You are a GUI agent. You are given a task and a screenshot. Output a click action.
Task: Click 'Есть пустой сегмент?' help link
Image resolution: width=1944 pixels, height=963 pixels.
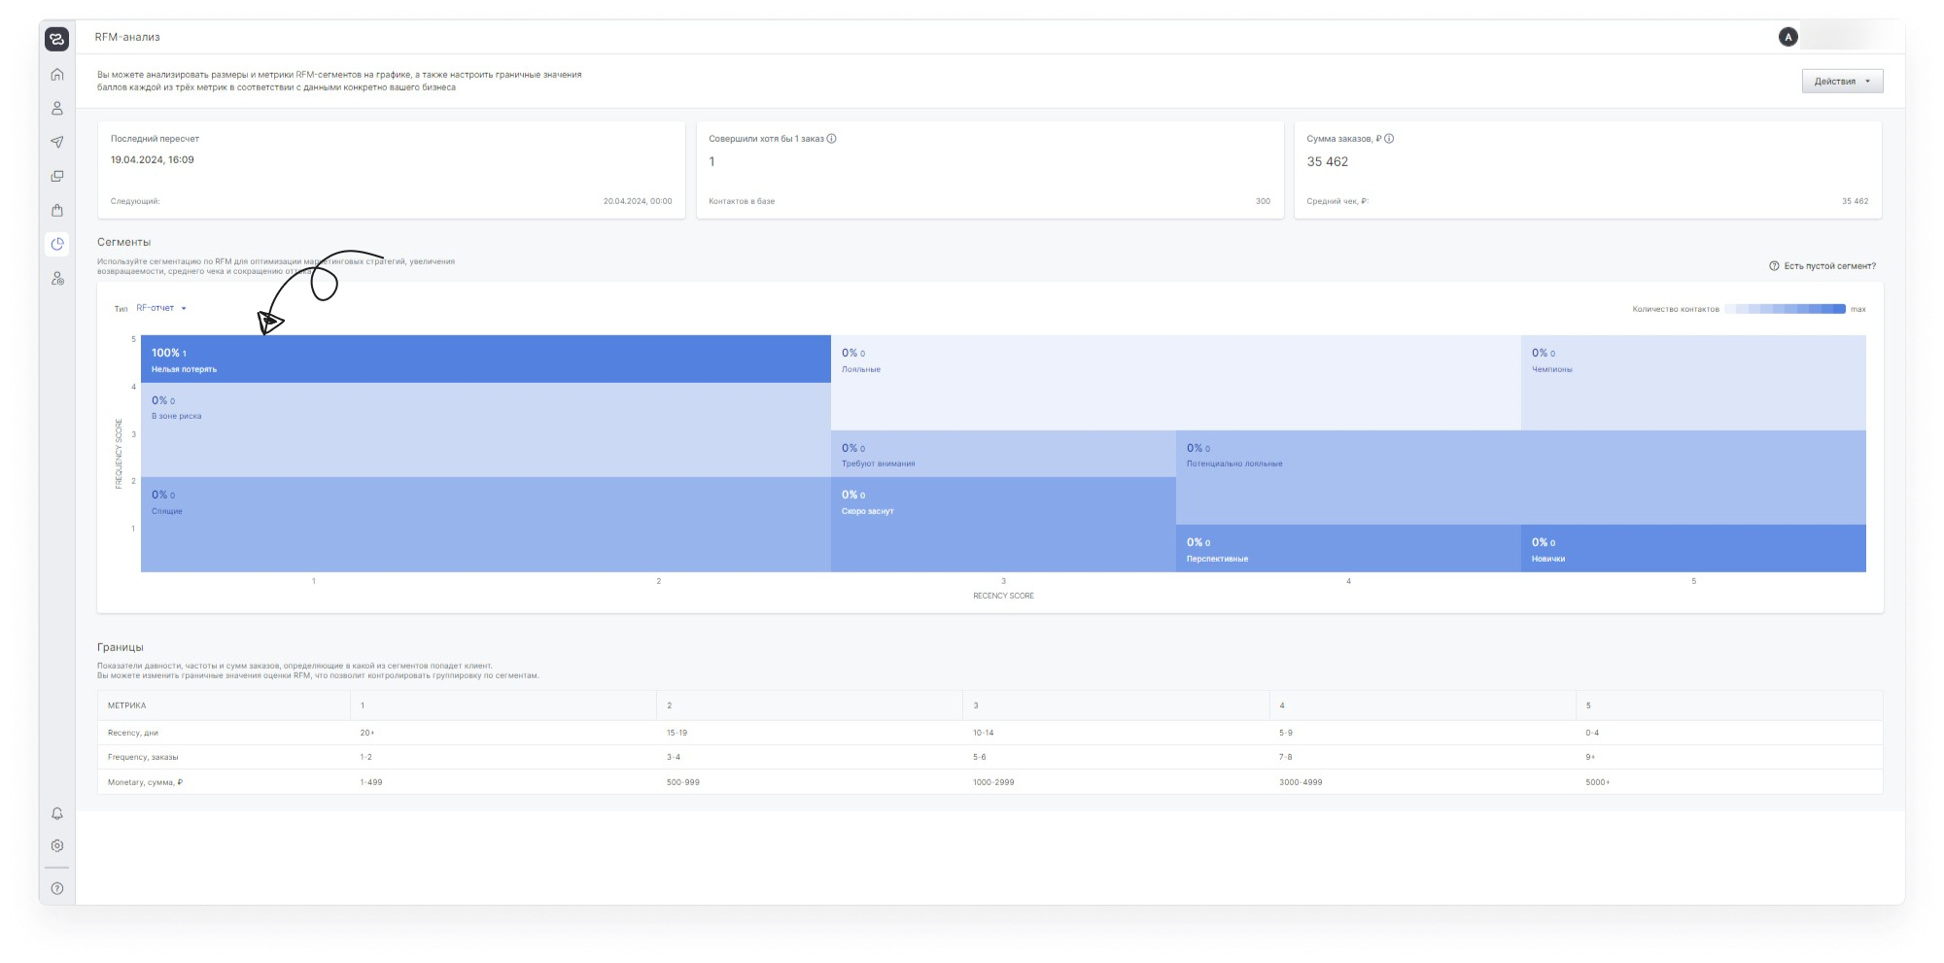click(1822, 266)
